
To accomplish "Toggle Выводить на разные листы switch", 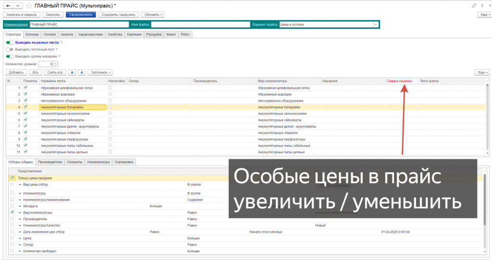I will click(10, 42).
